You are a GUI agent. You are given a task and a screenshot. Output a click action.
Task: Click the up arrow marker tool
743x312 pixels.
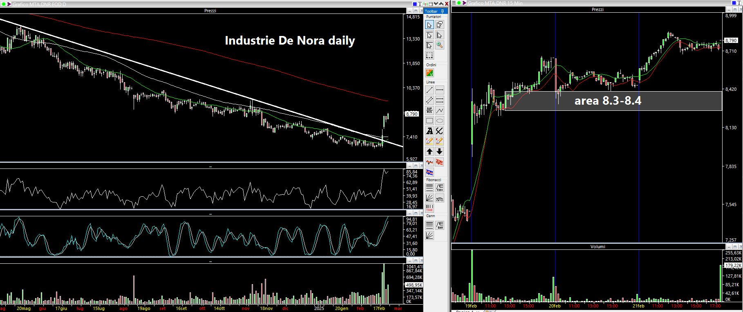click(x=430, y=152)
